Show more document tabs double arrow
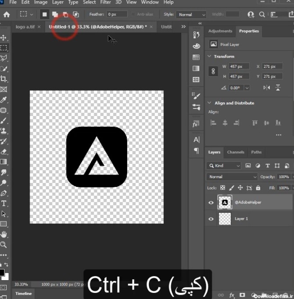Image resolution: width=294 pixels, height=299 pixels. [x=183, y=27]
